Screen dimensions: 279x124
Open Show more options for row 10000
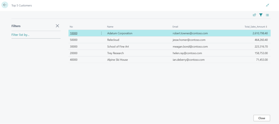101,33
